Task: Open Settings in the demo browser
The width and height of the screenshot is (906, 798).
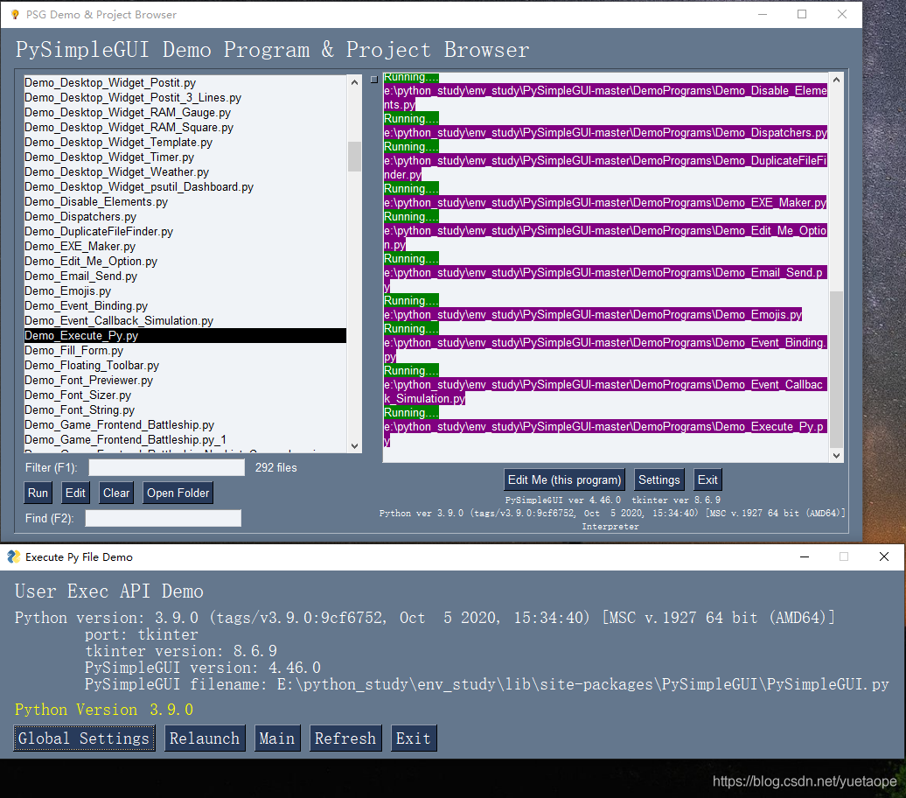Action: (659, 479)
